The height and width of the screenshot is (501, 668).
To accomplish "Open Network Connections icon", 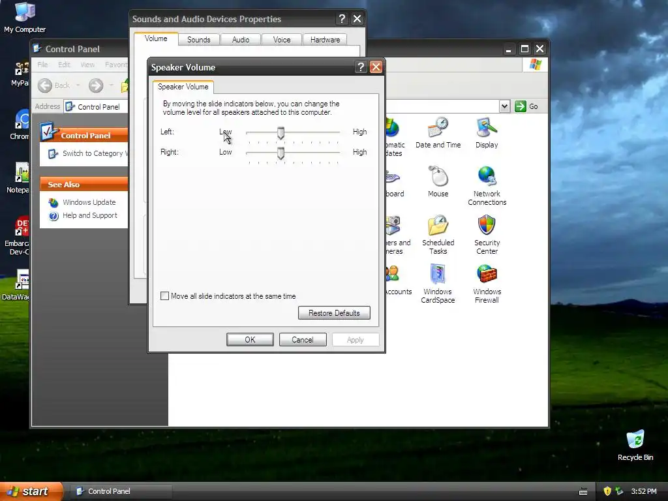I will (x=487, y=186).
